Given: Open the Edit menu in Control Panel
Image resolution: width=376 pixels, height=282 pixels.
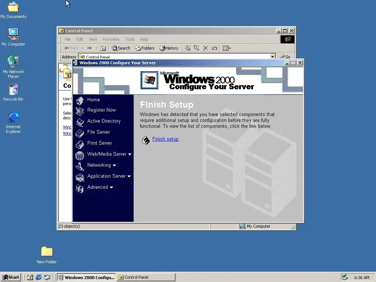Looking at the screenshot, I should click(80, 39).
